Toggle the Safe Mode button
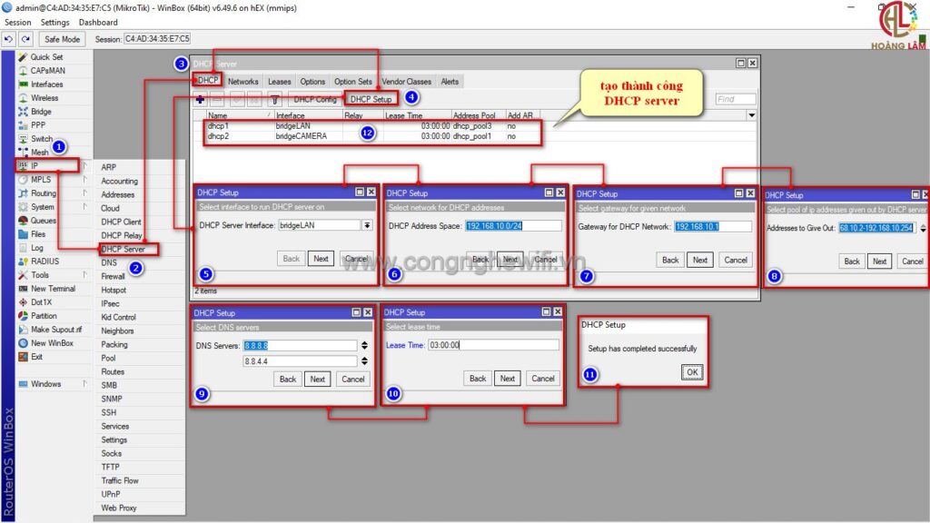The height and width of the screenshot is (523, 930). pyautogui.click(x=63, y=39)
